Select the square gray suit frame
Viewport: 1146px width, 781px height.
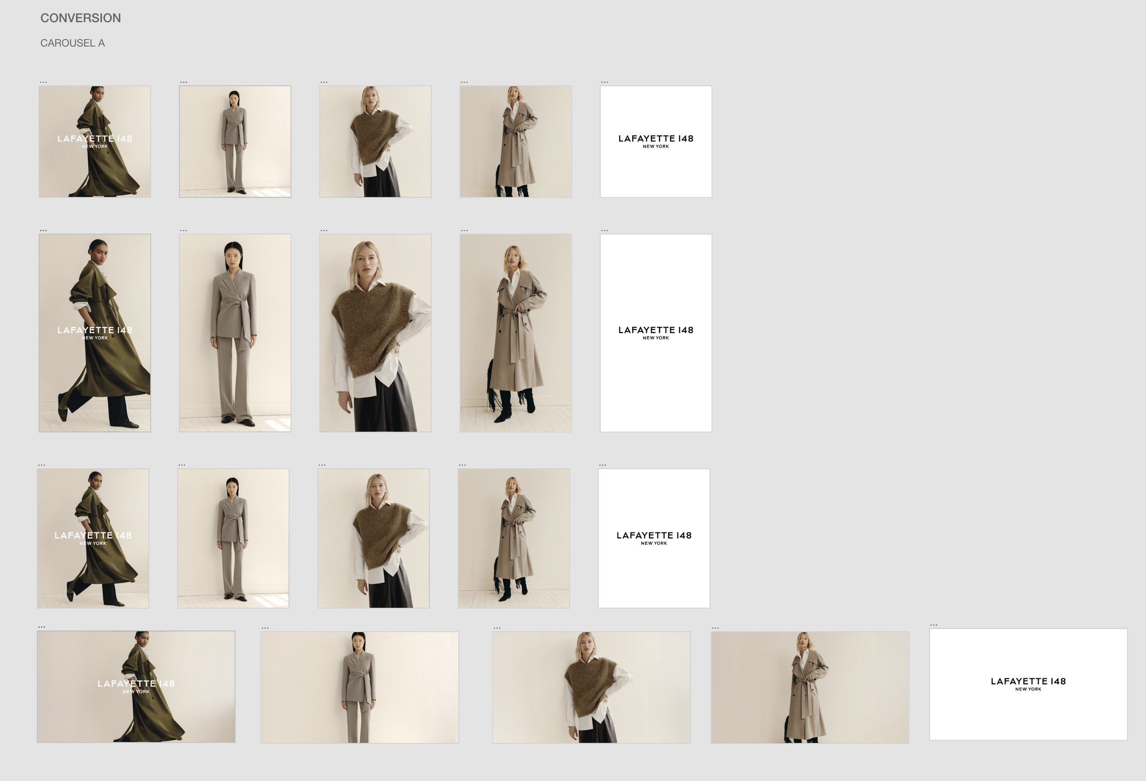pos(235,142)
